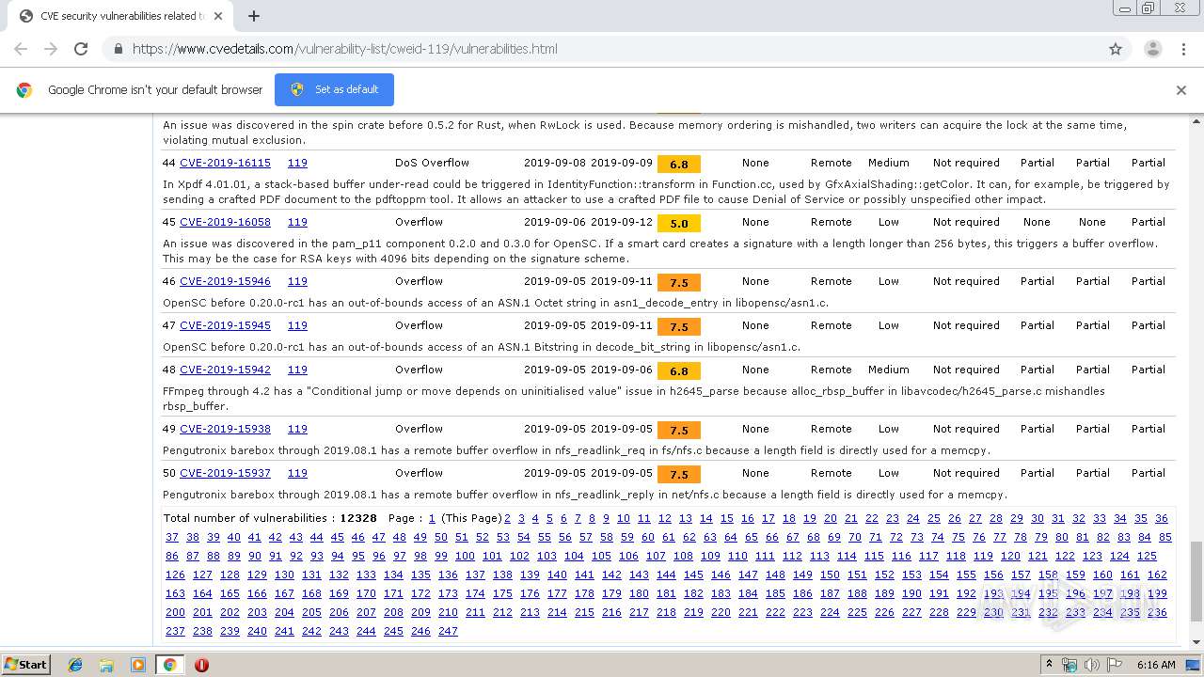This screenshot has height=677, width=1204.
Task: Open the media player taskbar icon
Action: 138,665
